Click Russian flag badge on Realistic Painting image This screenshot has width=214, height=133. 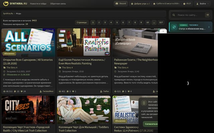click(x=107, y=54)
